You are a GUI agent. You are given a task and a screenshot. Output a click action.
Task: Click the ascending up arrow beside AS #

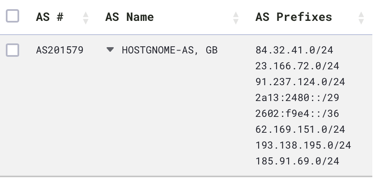click(x=86, y=15)
